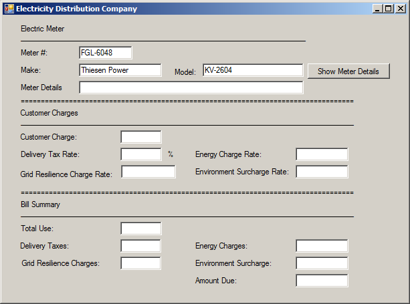Click the 'Meter Details' label

41,88
